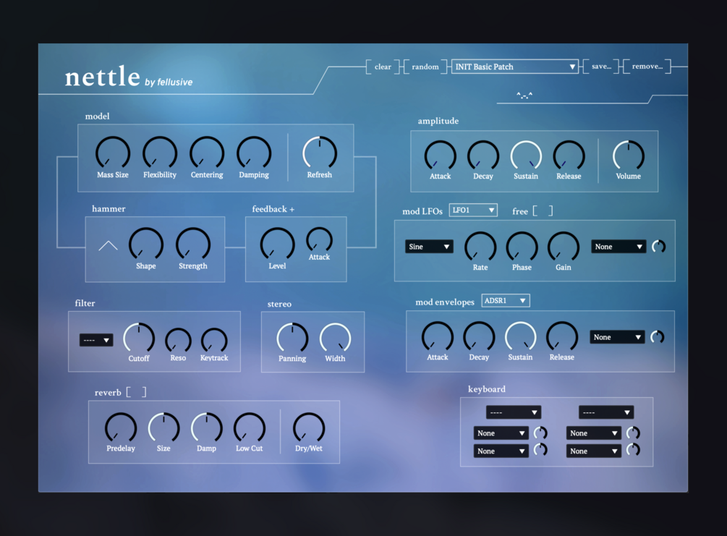Image resolution: width=727 pixels, height=536 pixels.
Task: Open right keyboard first None destination dropdown
Action: 593,433
